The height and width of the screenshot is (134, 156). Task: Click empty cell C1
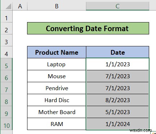pos(117,16)
